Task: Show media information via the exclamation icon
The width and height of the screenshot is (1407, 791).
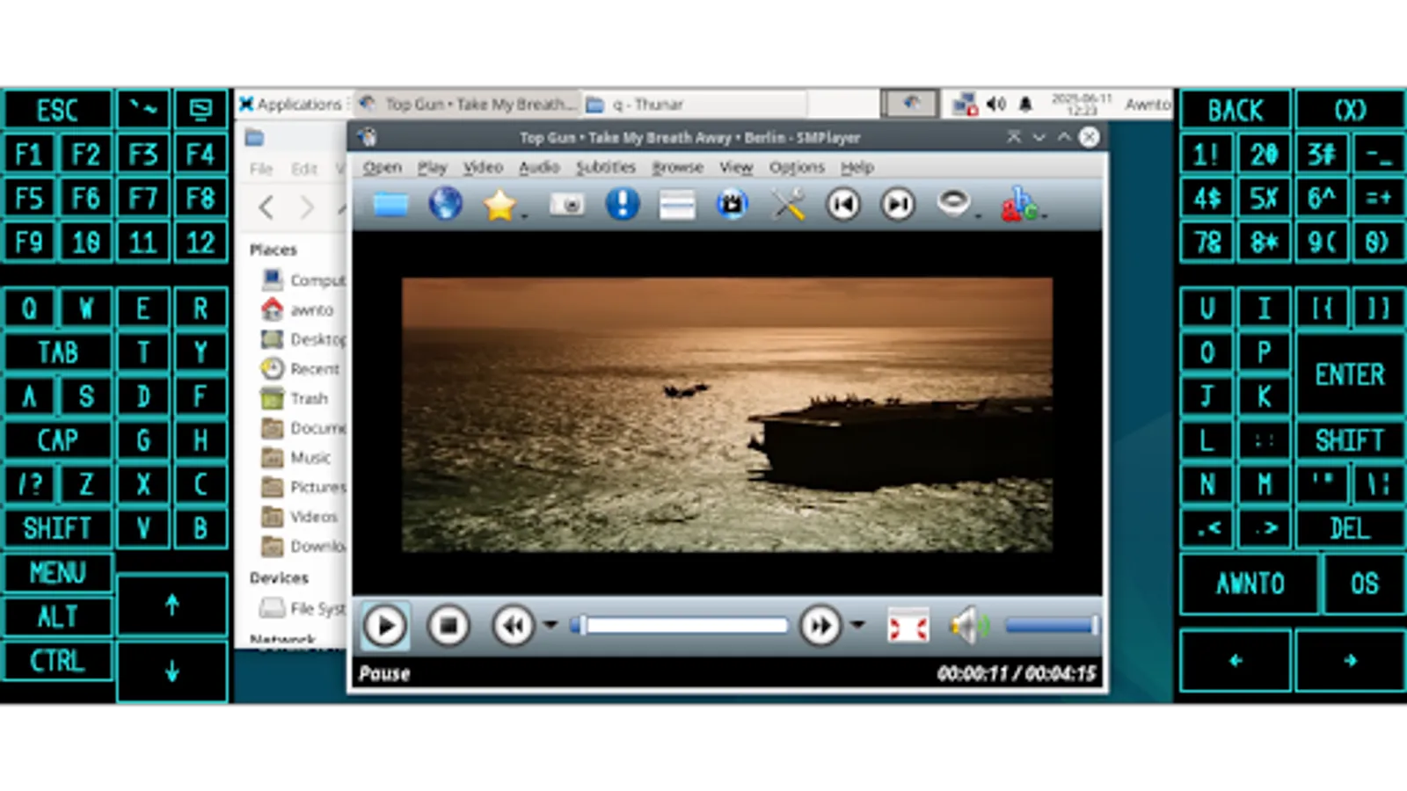Action: (623, 204)
